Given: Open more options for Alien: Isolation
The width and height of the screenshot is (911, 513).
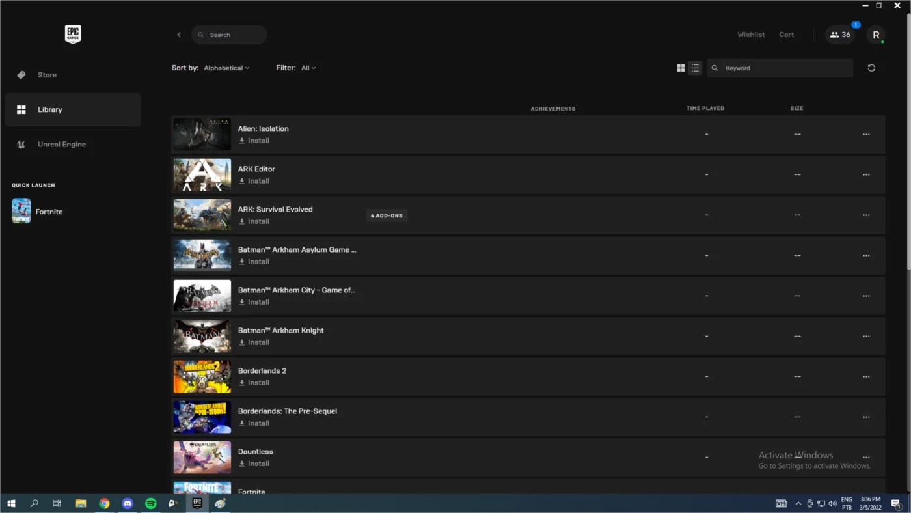Looking at the screenshot, I should [866, 134].
